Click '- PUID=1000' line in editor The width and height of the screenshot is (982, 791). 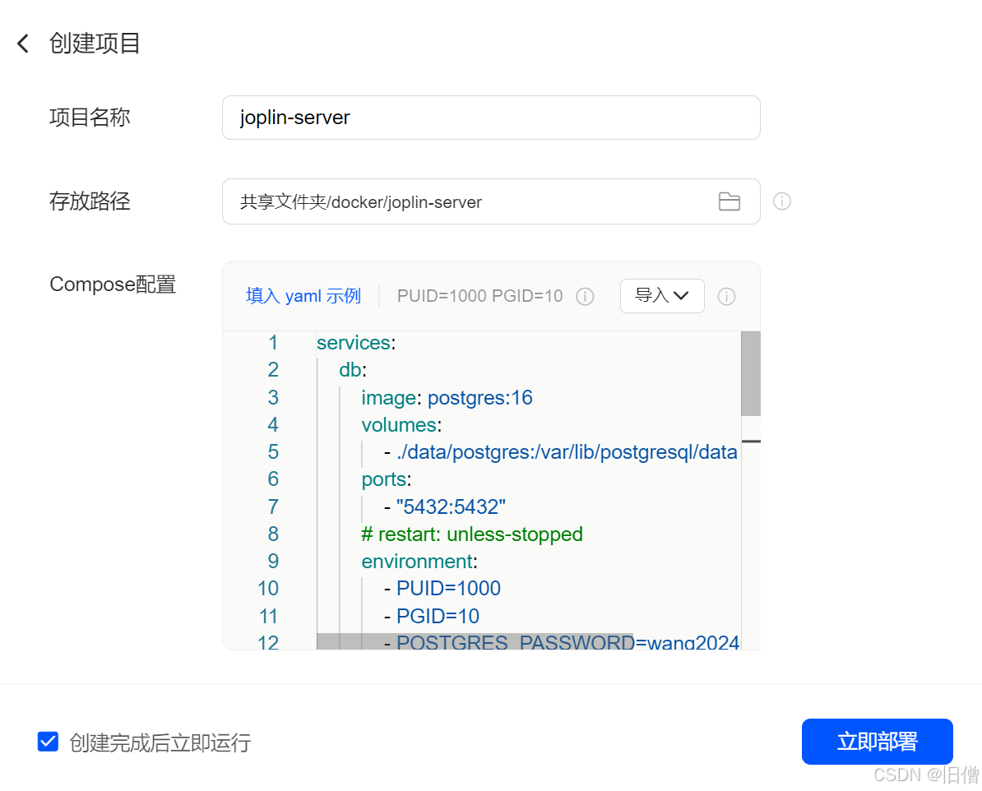pyautogui.click(x=442, y=589)
